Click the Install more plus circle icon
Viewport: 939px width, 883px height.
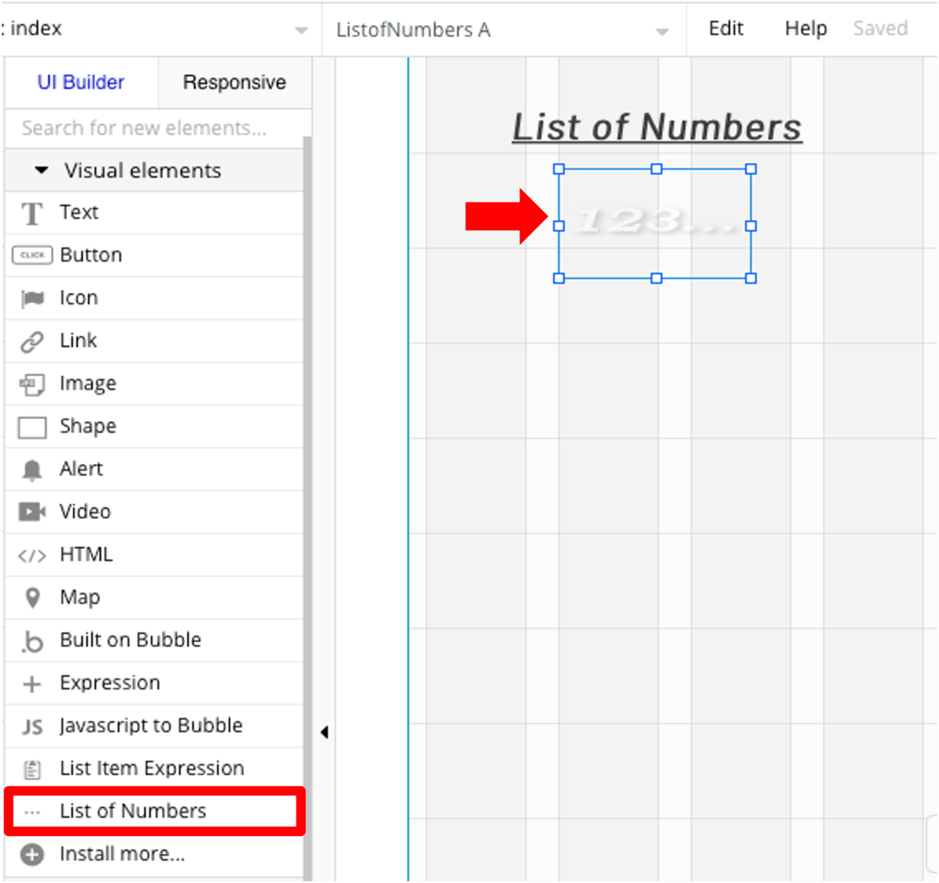32,855
